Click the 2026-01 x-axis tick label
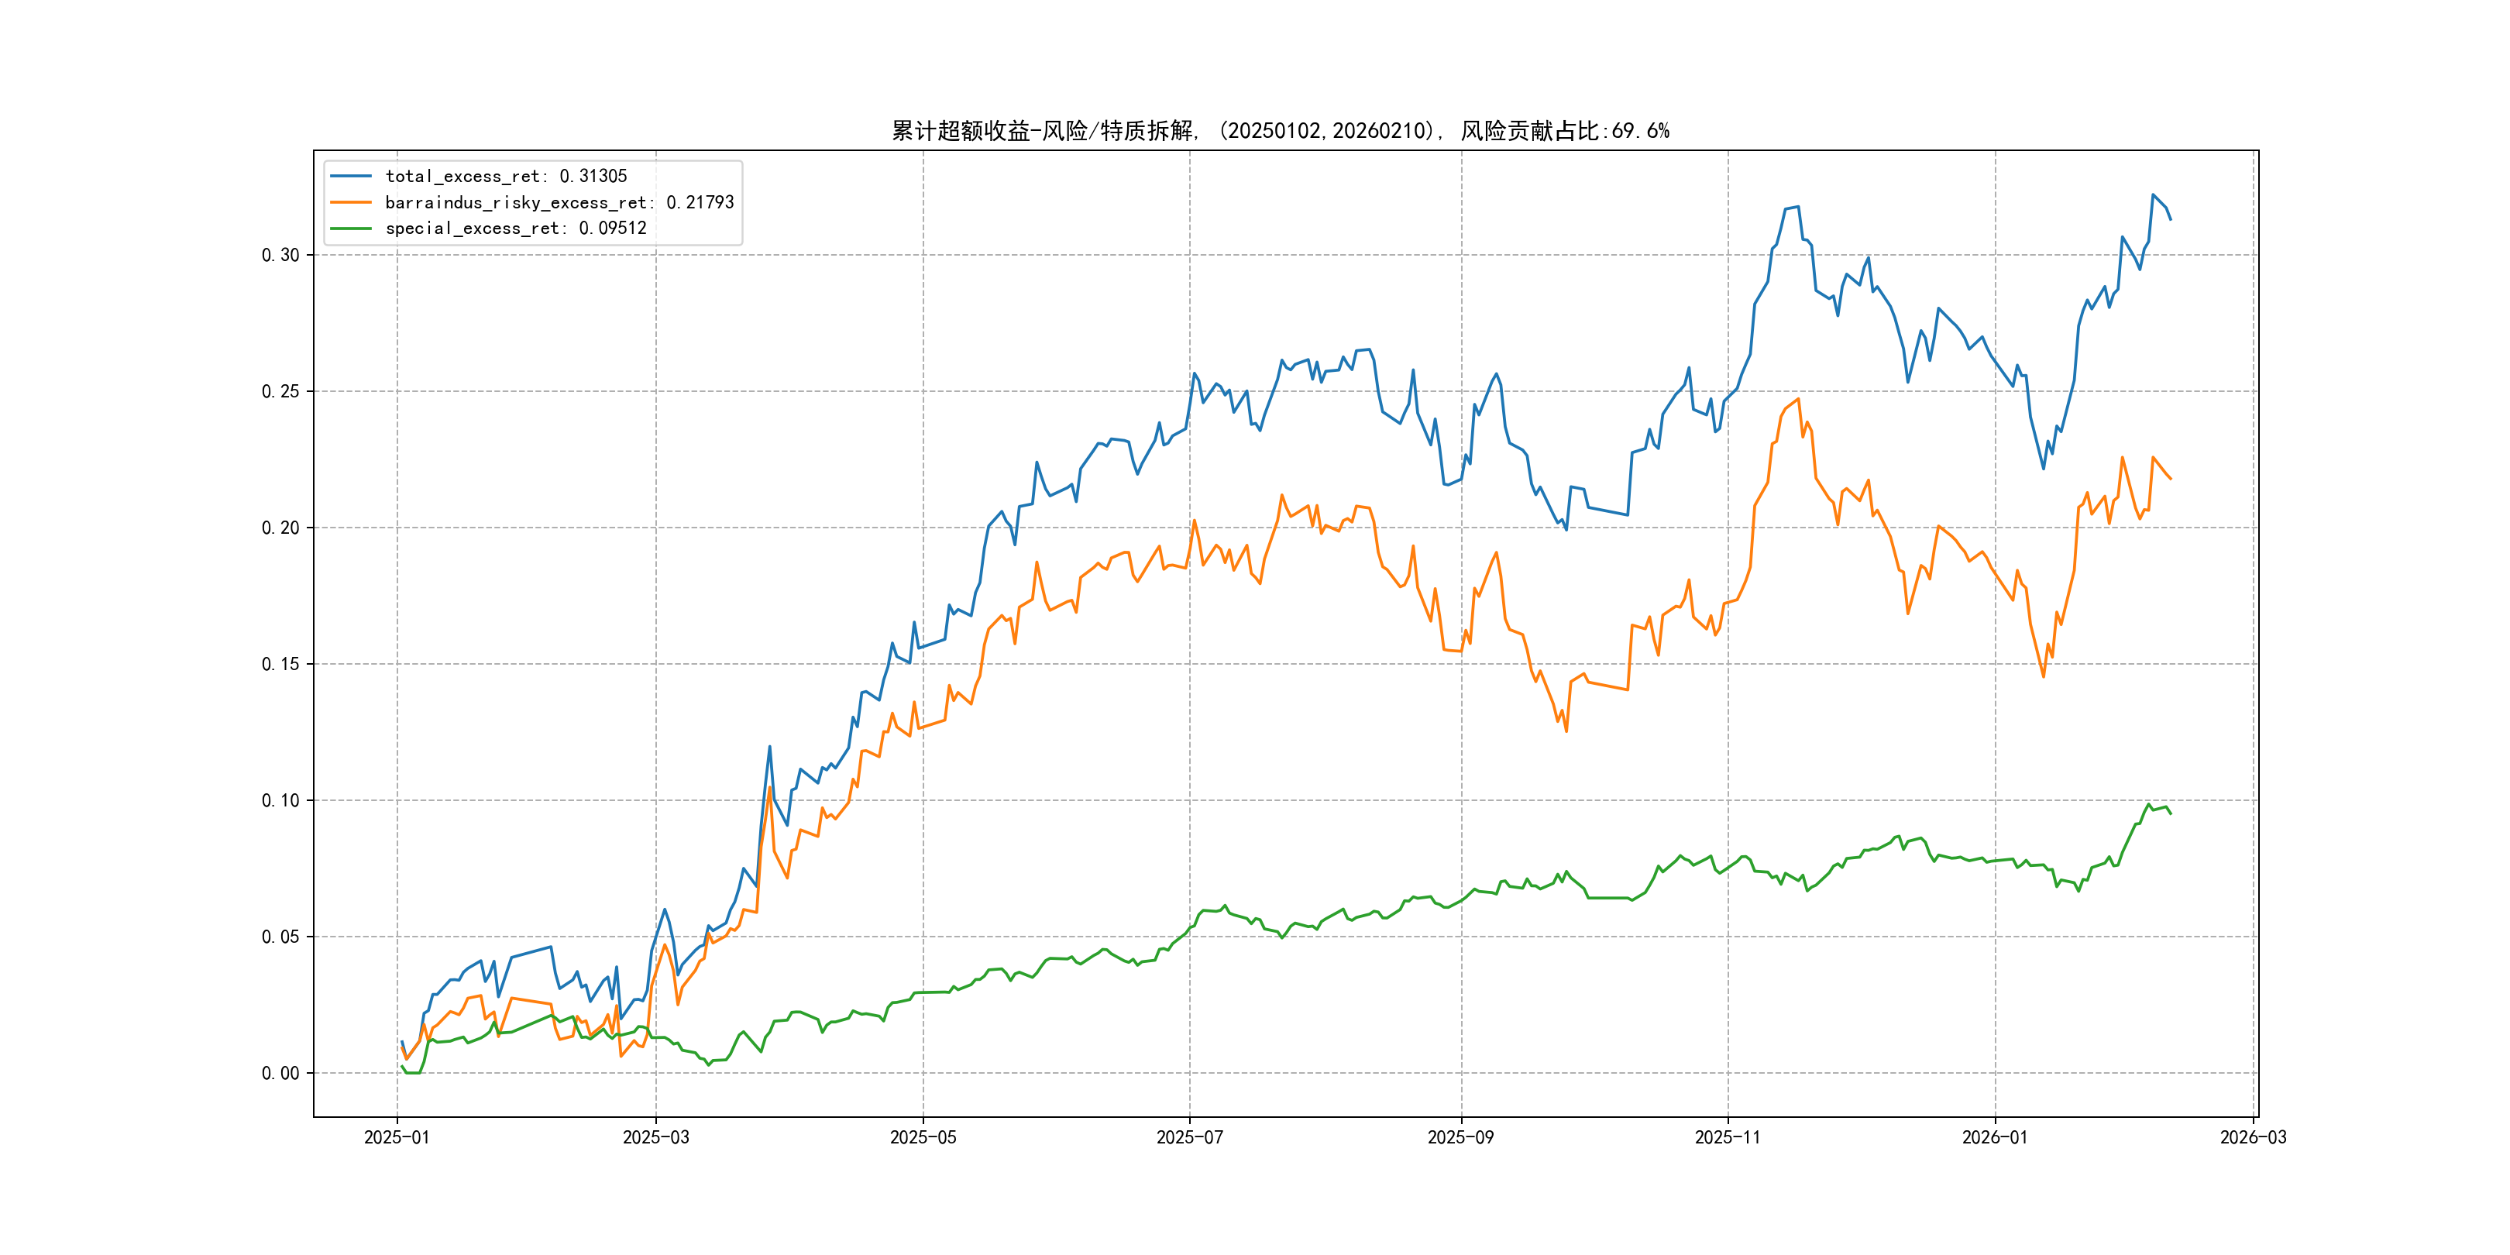This screenshot has height=1255, width=2510. tap(1995, 1137)
